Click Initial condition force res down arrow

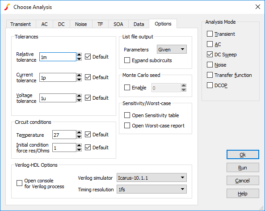79,150
